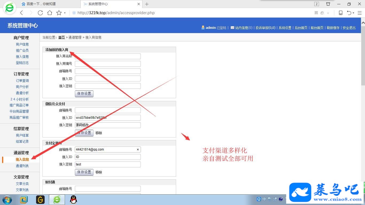The height and width of the screenshot is (205, 365).
Task: Click 保存设置 under 添加新的接入商
Action: [84, 94]
